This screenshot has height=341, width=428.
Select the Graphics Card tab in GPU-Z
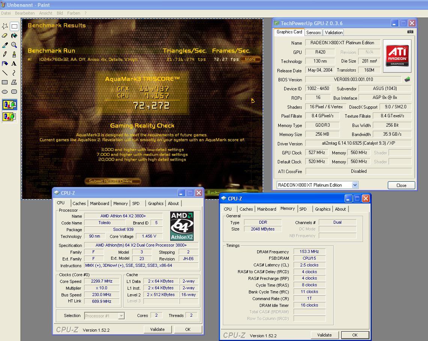pyautogui.click(x=289, y=32)
